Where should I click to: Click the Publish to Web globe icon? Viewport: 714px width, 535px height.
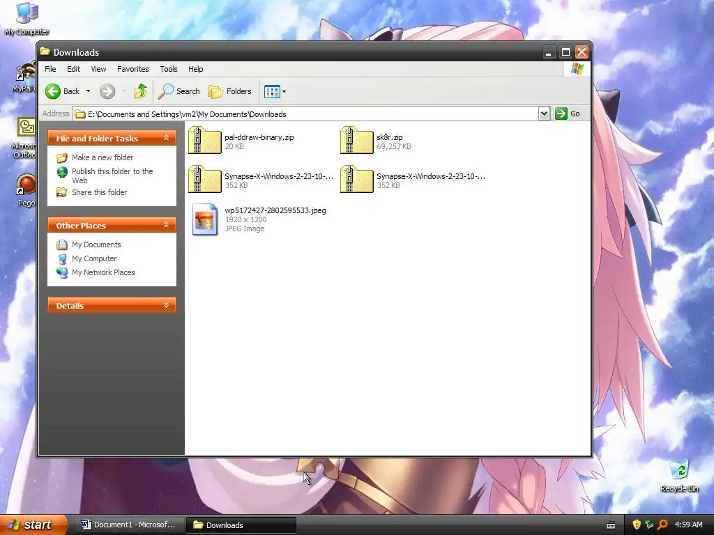62,172
